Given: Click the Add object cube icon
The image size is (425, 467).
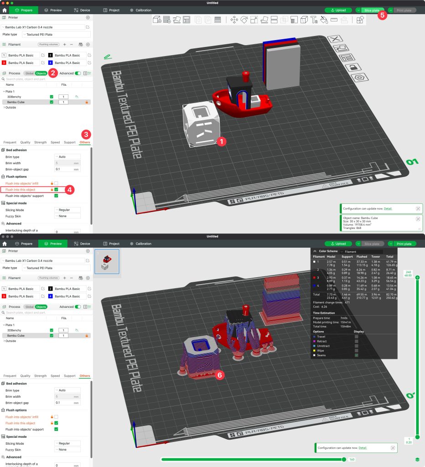Looking at the screenshot, I should click(x=156, y=20).
